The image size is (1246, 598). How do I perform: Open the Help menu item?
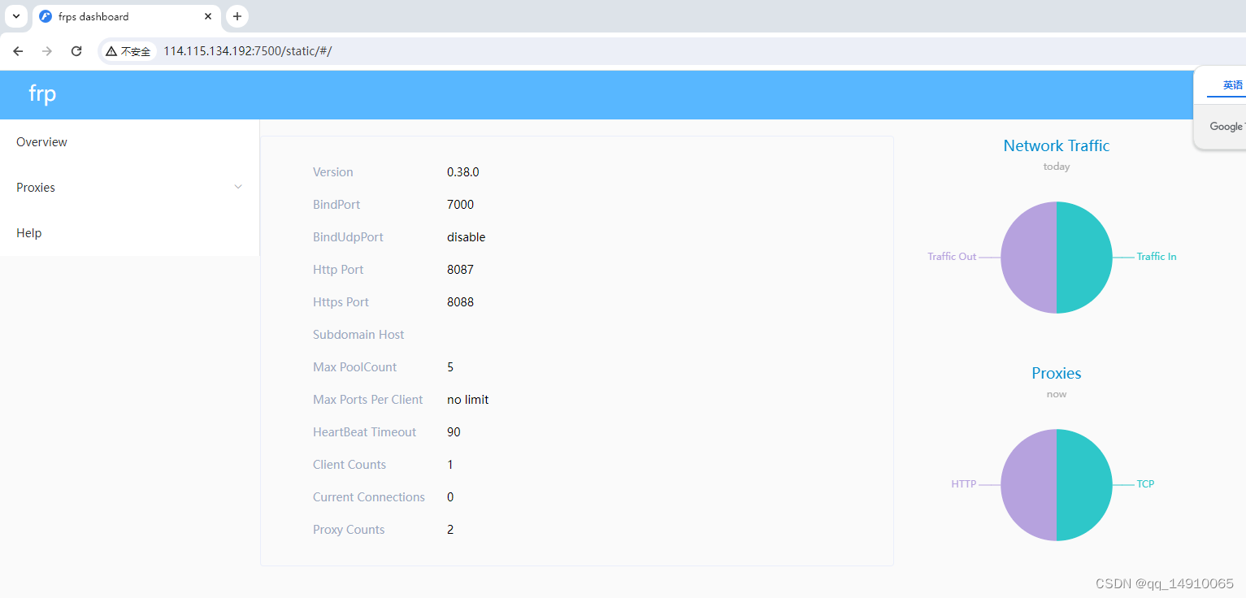click(x=130, y=233)
